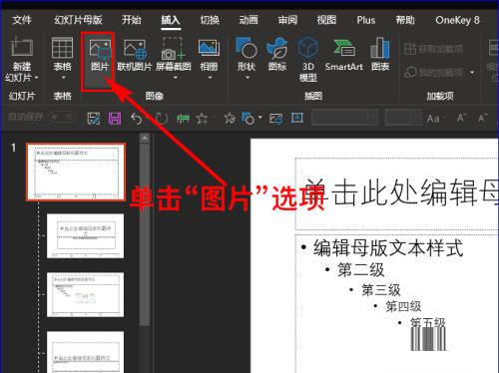Click the second star shape icon

pyautogui.click(x=230, y=119)
